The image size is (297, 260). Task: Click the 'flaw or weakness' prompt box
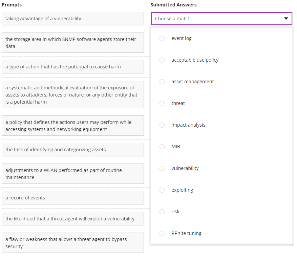click(x=73, y=243)
